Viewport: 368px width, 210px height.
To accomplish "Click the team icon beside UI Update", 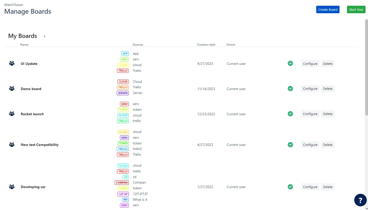I will click(12, 63).
